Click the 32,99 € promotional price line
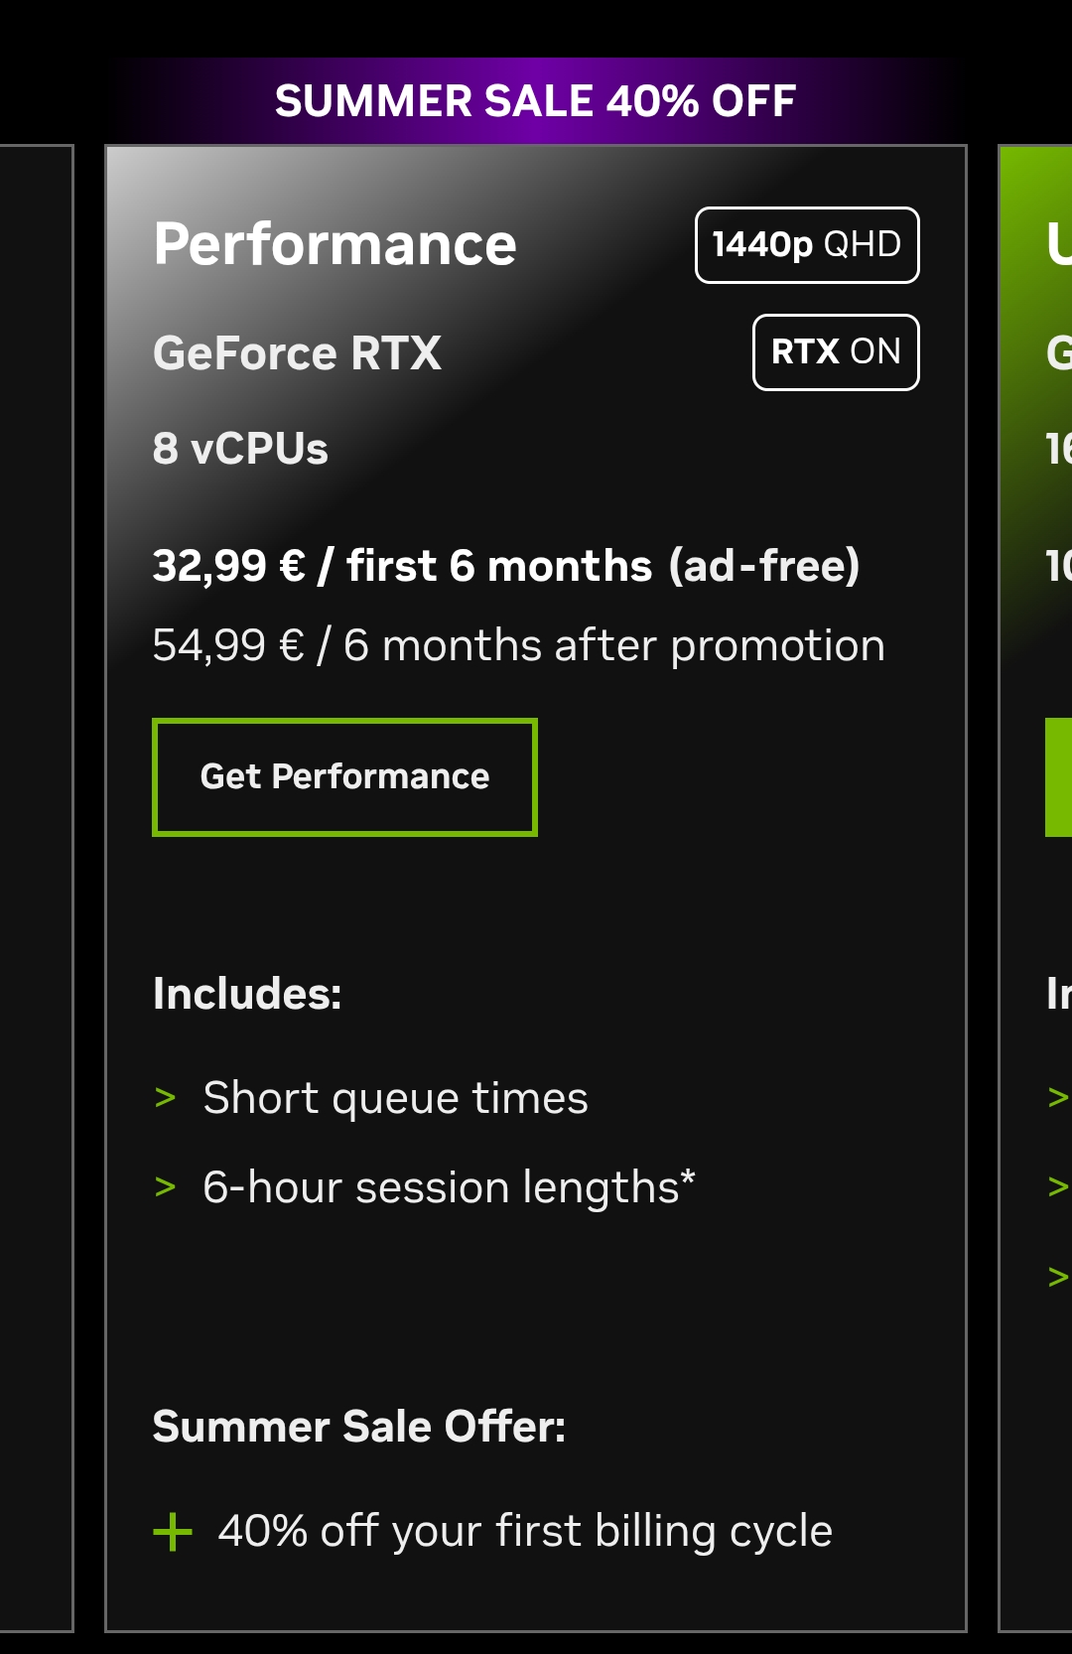This screenshot has height=1654, width=1072. point(505,566)
